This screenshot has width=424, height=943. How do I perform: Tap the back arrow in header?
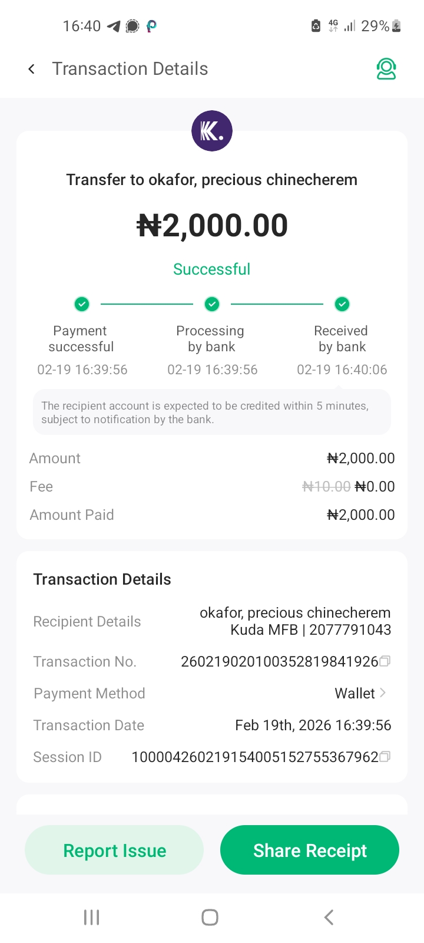(32, 70)
